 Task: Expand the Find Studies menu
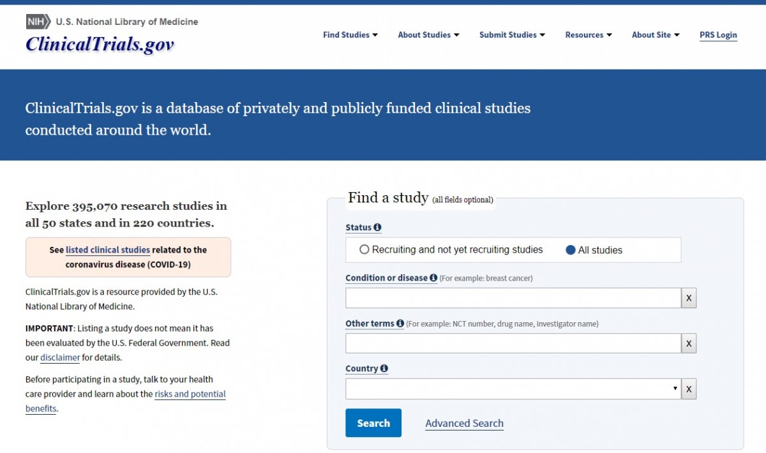click(350, 35)
